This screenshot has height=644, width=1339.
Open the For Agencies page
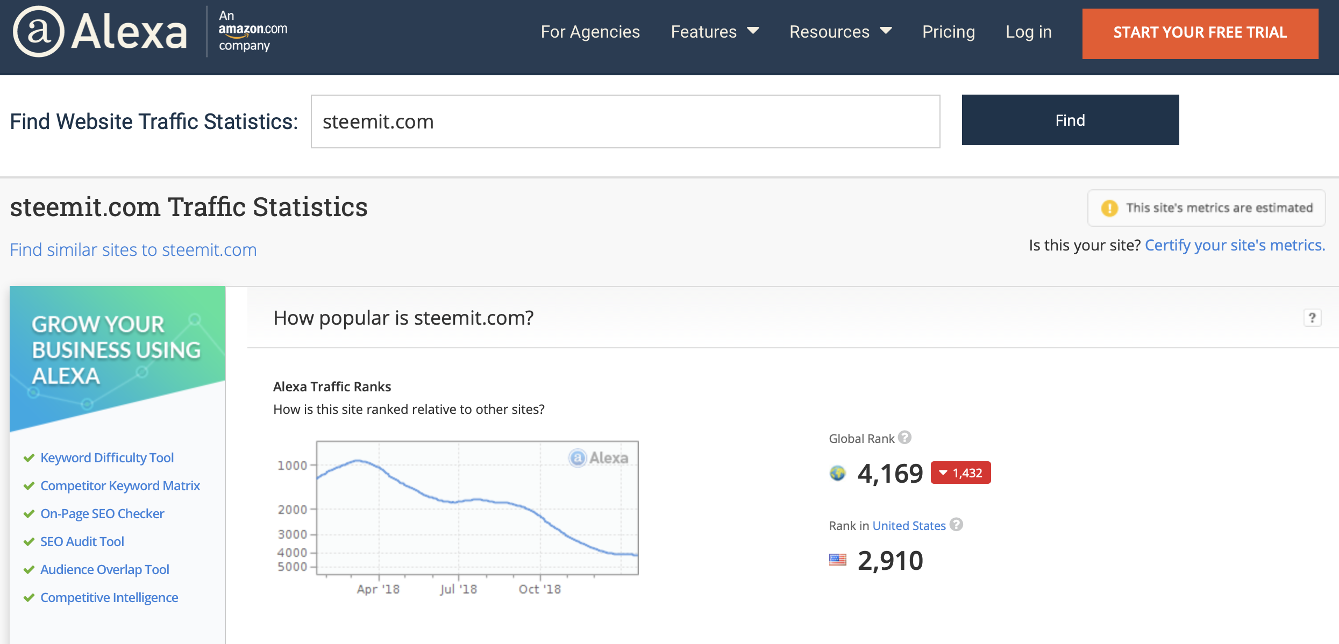590,32
